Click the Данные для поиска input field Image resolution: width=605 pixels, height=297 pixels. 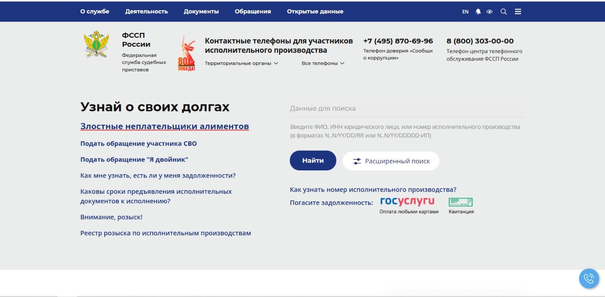(407, 108)
